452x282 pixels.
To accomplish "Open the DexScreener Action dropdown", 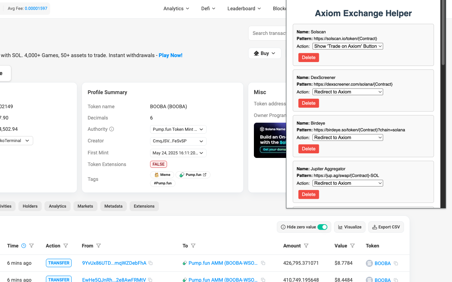I will [348, 92].
